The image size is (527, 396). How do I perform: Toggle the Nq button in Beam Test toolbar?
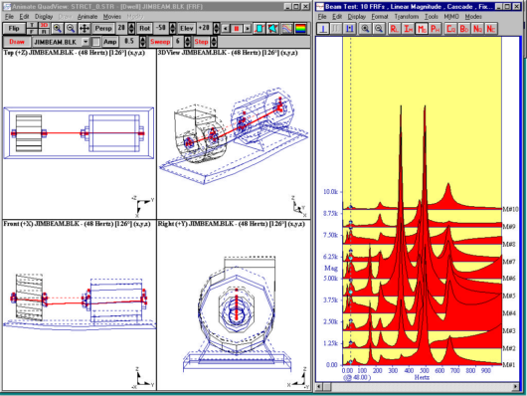(477, 29)
